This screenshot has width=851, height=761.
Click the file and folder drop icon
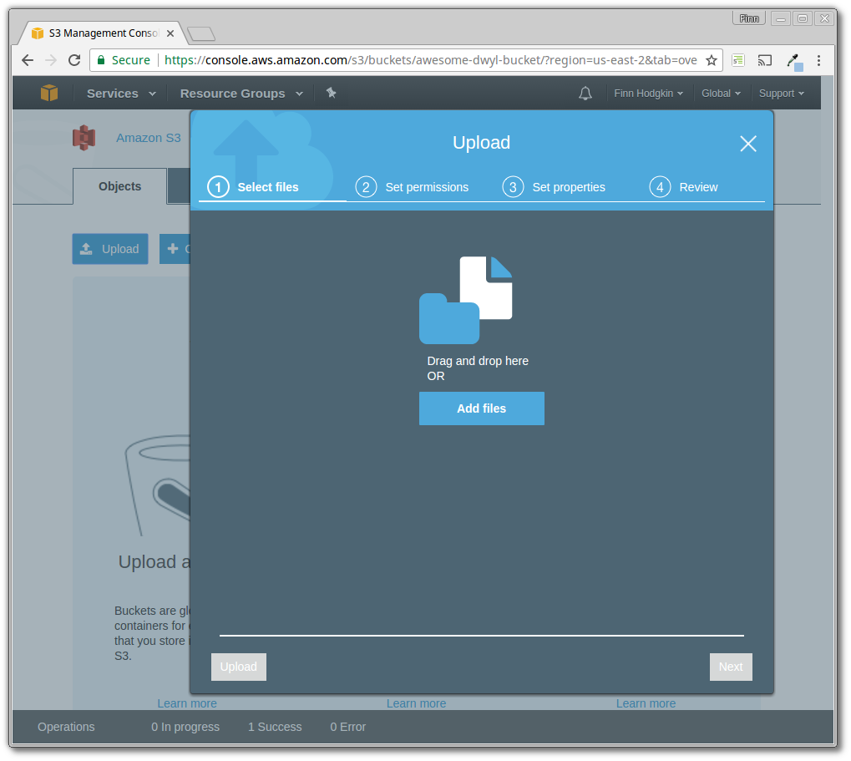click(466, 300)
